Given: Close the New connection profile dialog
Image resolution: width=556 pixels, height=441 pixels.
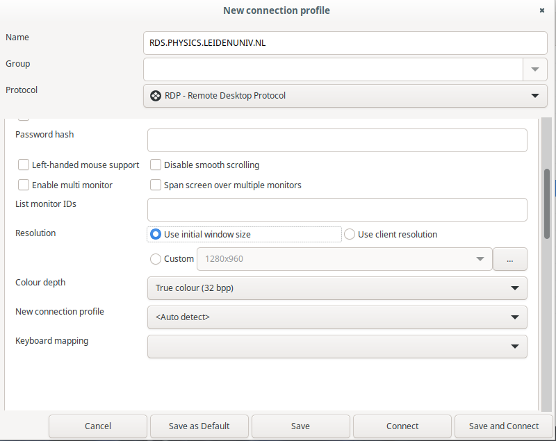Looking at the screenshot, I should 542,10.
